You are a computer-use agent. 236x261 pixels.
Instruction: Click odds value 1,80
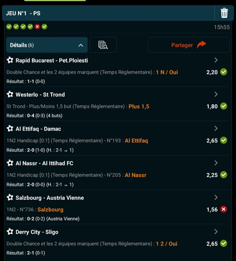212,106
